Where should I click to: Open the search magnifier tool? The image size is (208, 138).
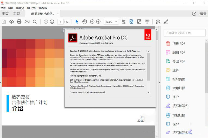[x=35, y=22]
